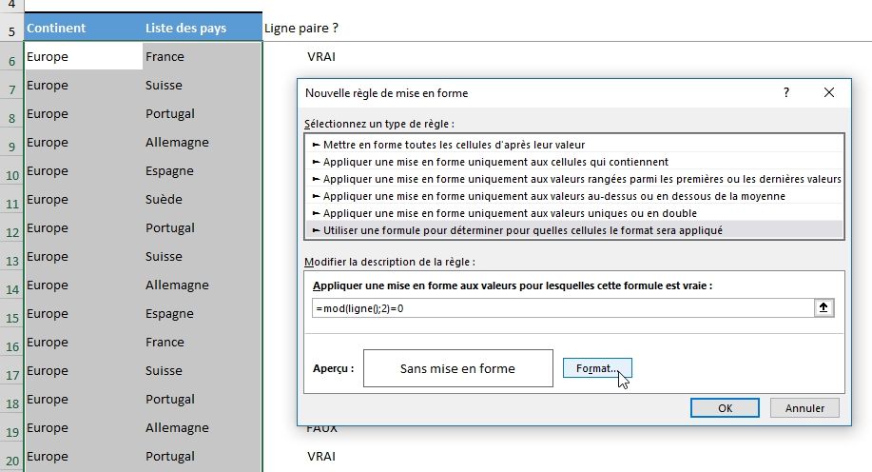Click the collapse dialog icon beside formula

pyautogui.click(x=824, y=308)
